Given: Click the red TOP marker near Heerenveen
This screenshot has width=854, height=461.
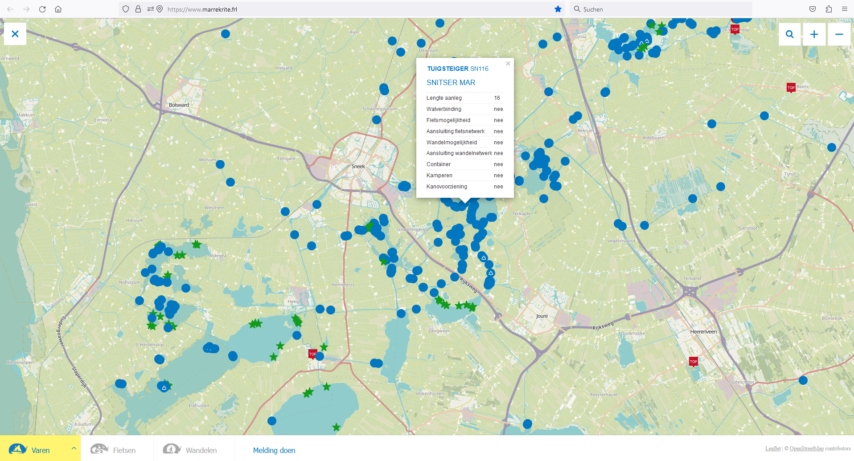Looking at the screenshot, I should [x=693, y=362].
